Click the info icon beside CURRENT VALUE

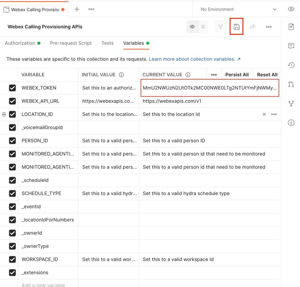[188, 75]
